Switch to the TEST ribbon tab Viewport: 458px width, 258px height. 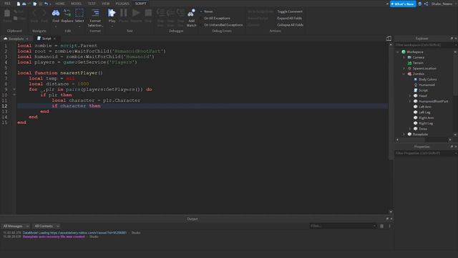coord(92,4)
